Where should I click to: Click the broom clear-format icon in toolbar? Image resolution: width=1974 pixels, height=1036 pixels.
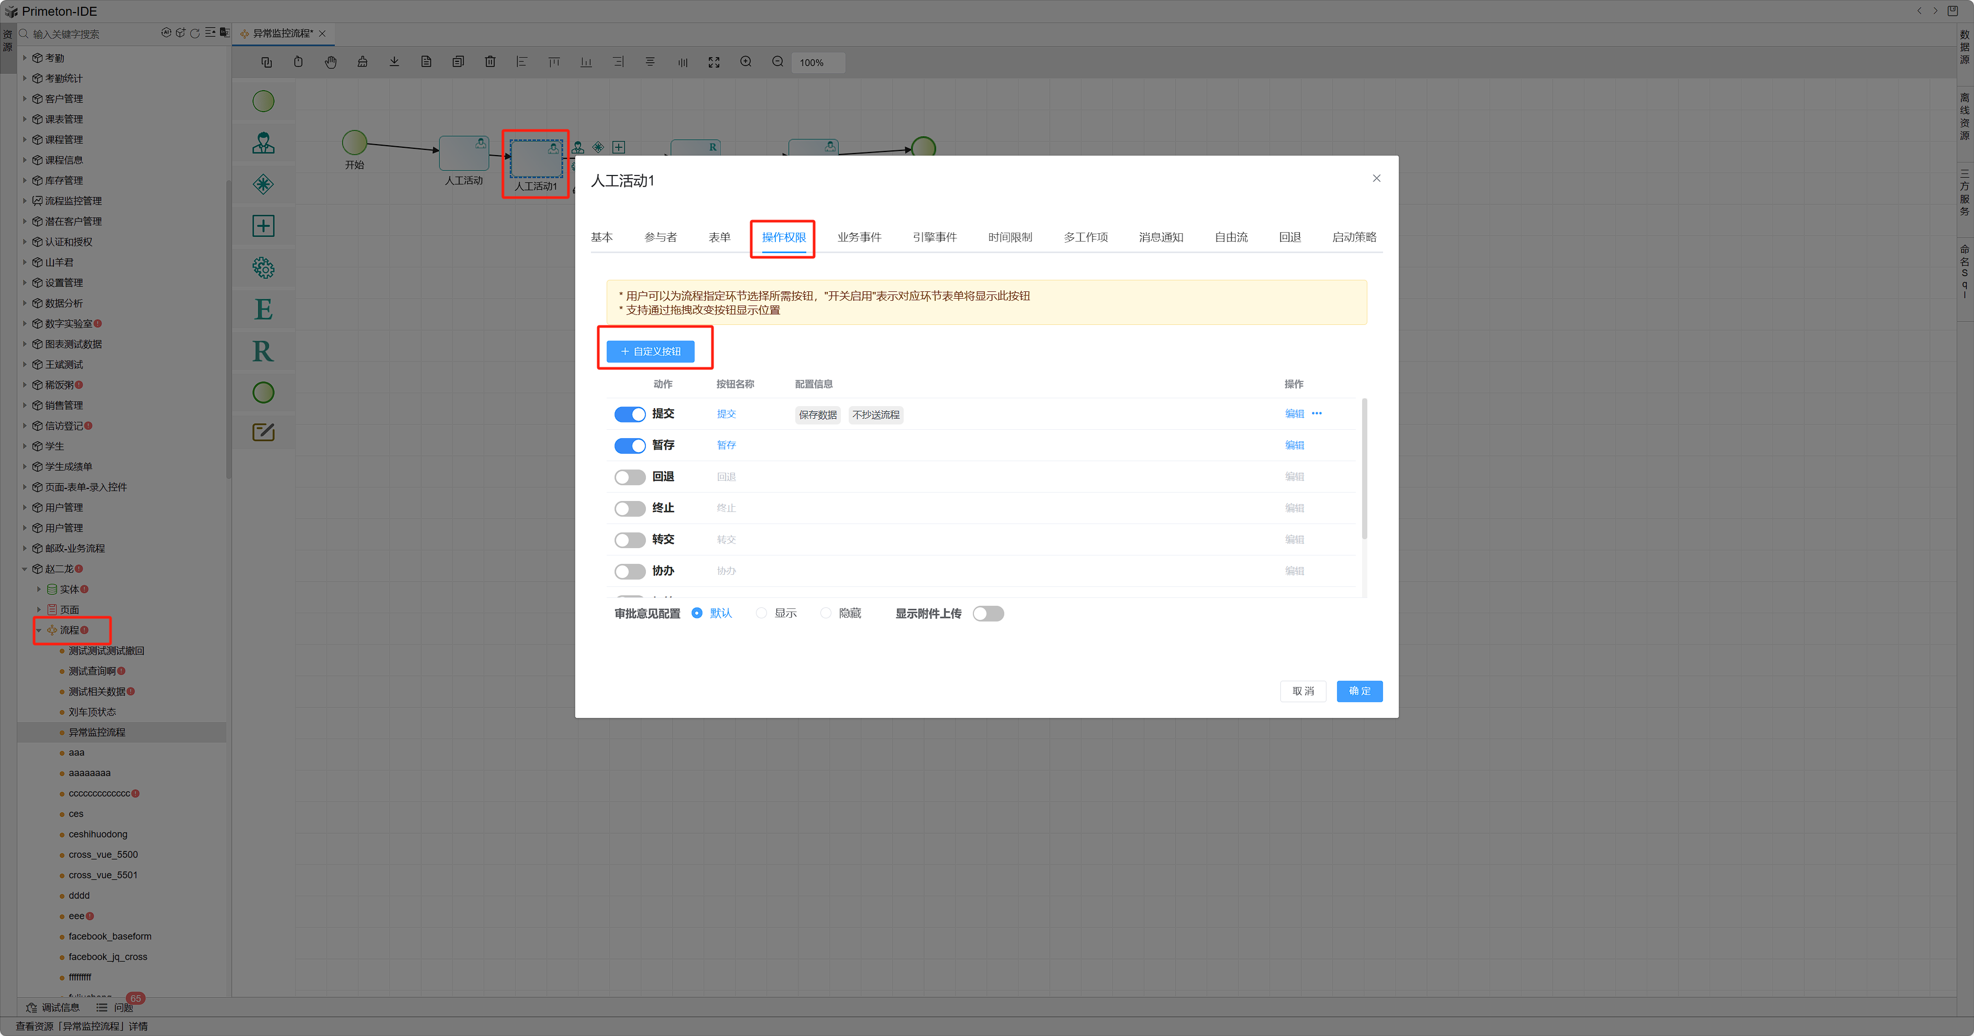click(363, 62)
